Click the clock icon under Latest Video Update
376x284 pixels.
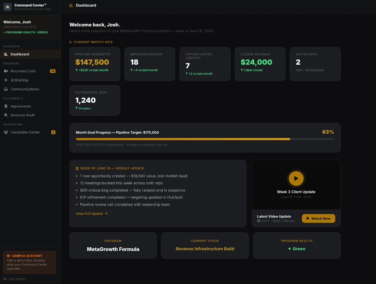[258, 221]
